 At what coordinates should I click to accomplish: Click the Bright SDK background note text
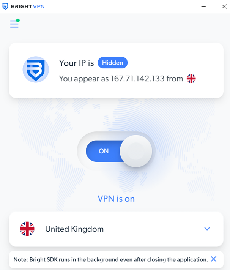coord(111,259)
